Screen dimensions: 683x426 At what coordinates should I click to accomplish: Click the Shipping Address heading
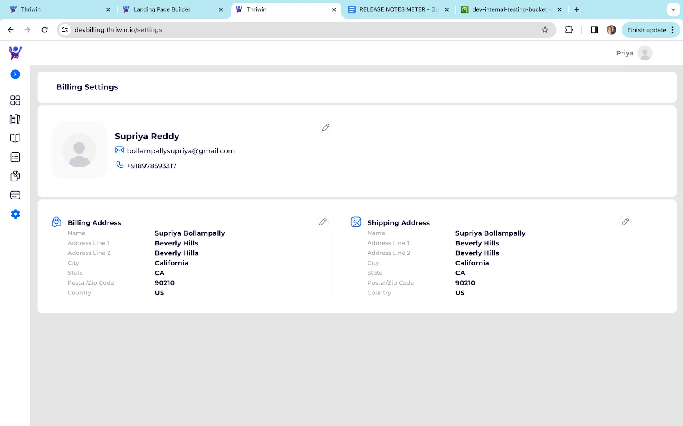(398, 223)
